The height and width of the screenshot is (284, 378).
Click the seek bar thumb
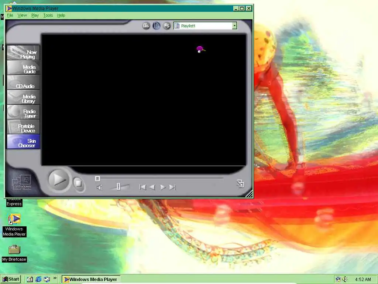pos(97,179)
